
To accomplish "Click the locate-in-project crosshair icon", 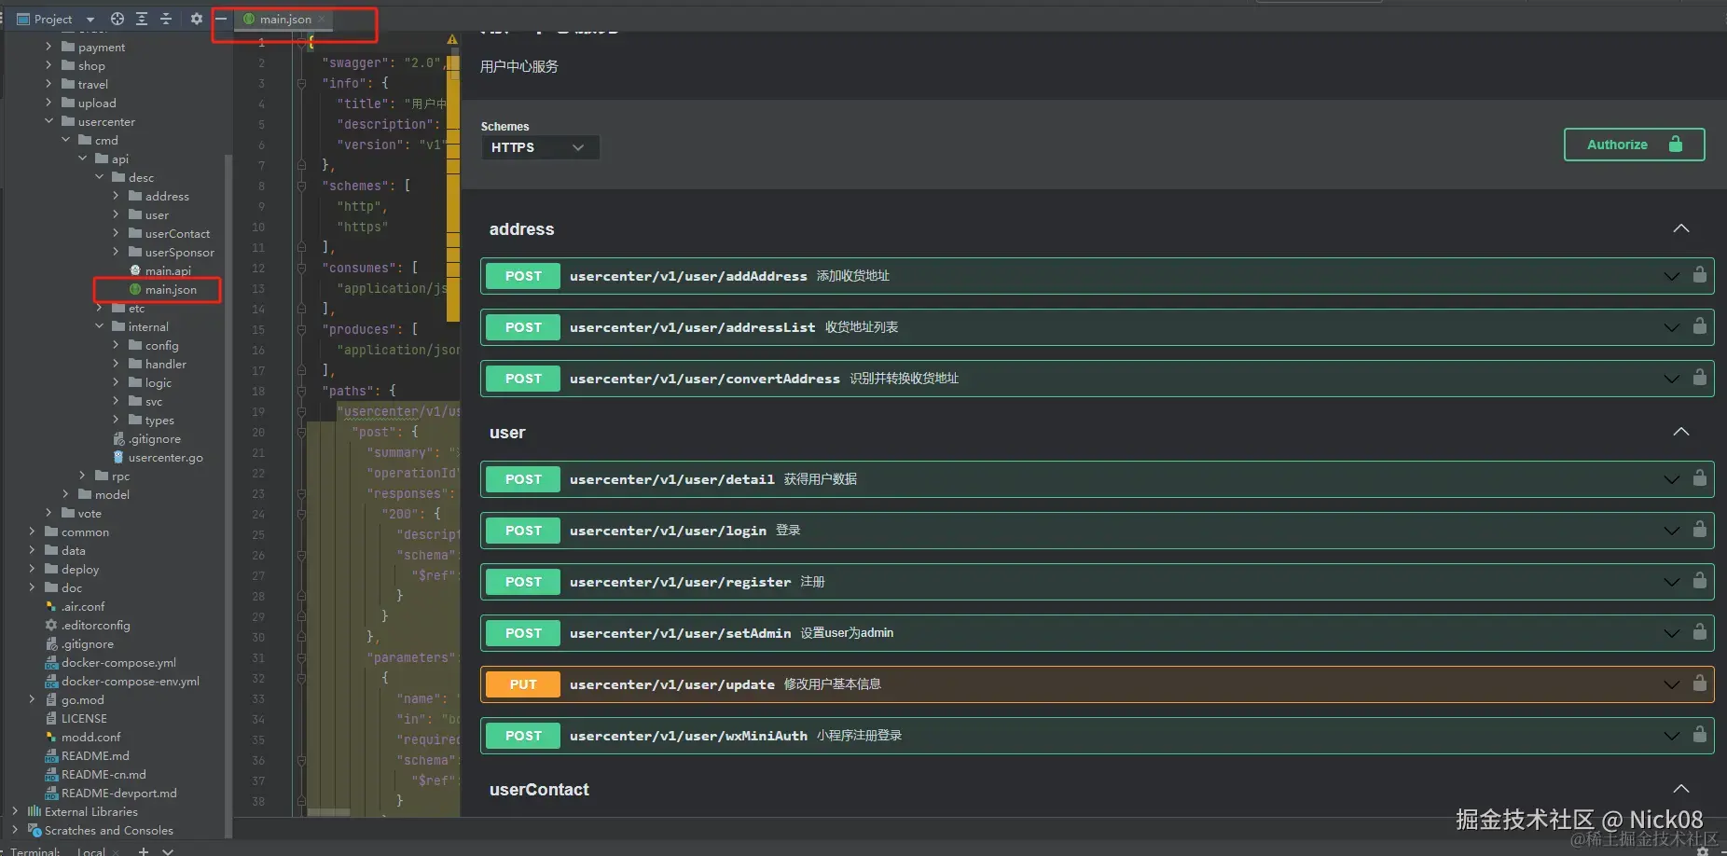I will point(117,19).
